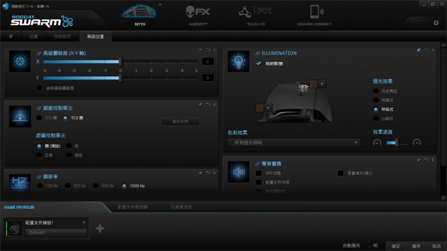The height and width of the screenshot is (251, 447).
Task: Open the Profile Manager tab
Action: 133,207
